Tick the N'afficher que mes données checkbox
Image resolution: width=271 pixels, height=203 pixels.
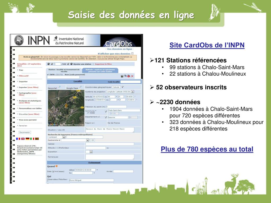132,53
